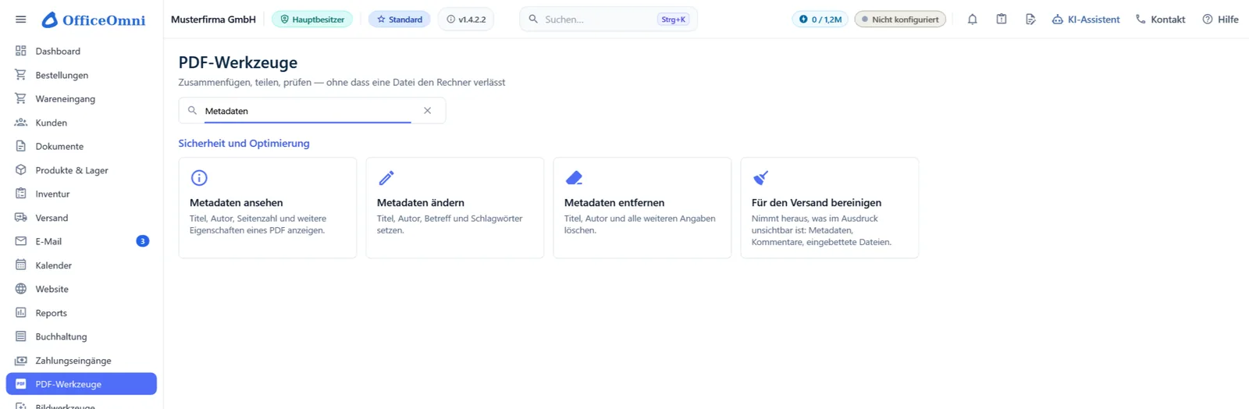Clear the Metadaten tool search
The height and width of the screenshot is (409, 1249).
[x=428, y=111]
